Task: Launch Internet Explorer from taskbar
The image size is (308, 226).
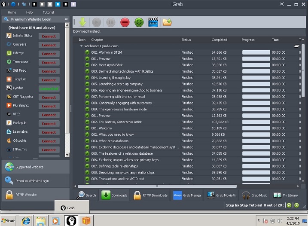Action: point(26,221)
